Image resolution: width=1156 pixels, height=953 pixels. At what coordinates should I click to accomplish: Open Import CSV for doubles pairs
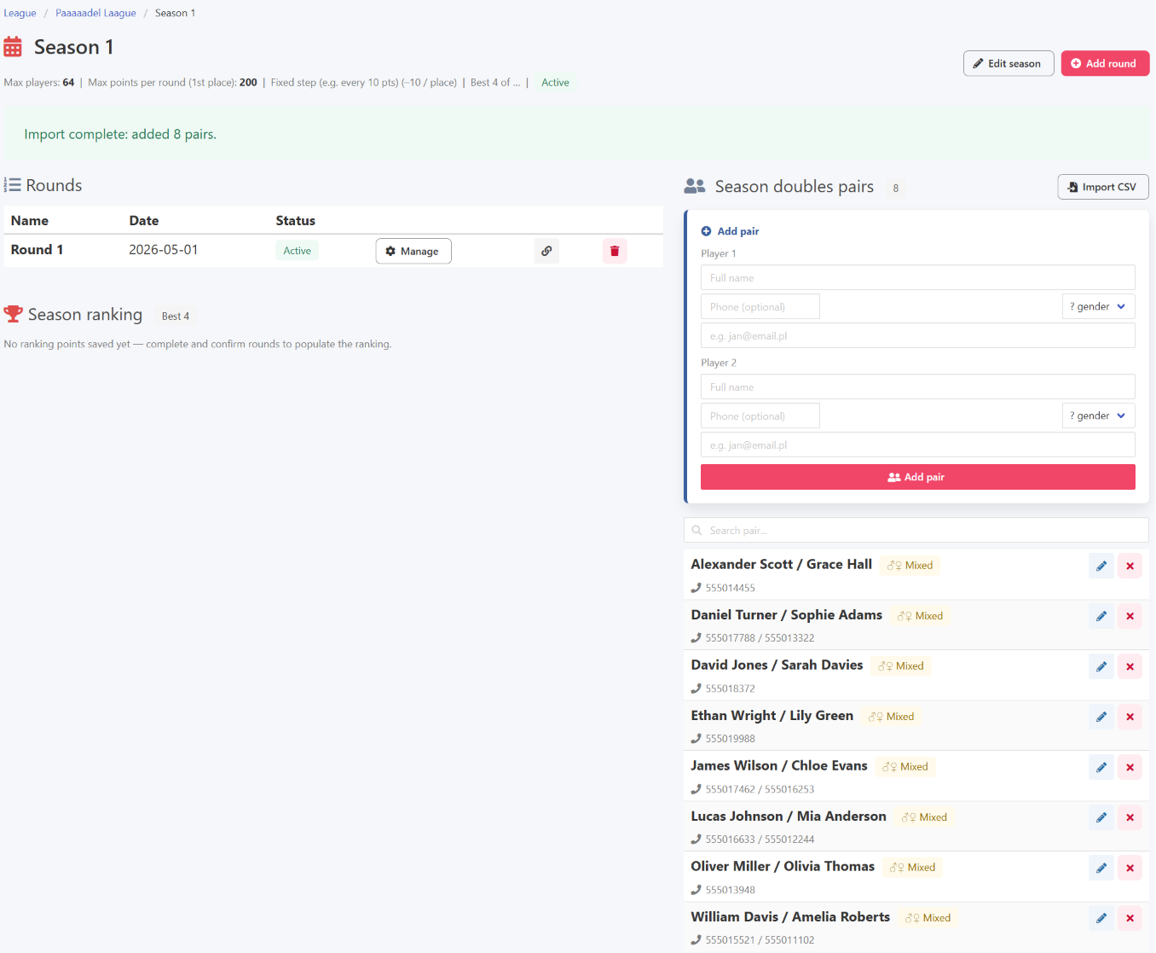click(x=1103, y=187)
